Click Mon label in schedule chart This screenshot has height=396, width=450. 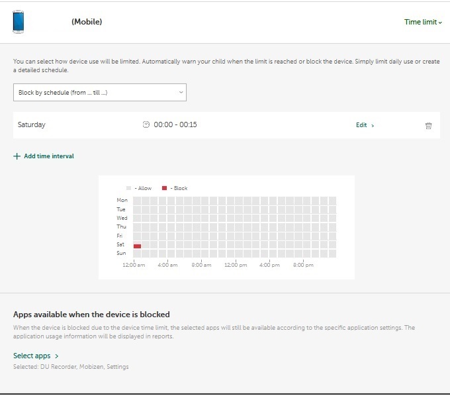pos(122,200)
